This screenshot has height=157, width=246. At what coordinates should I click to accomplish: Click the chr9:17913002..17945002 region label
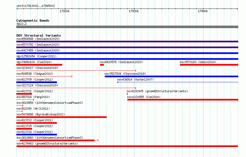[x=36, y=6]
